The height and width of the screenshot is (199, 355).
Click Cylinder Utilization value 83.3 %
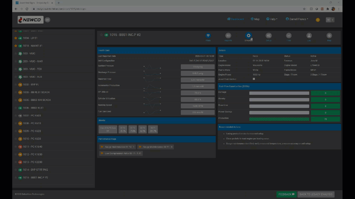pos(198,99)
